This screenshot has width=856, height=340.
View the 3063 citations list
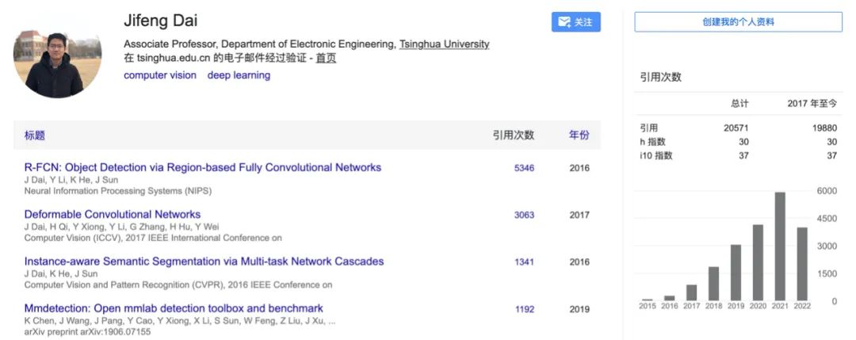[524, 215]
